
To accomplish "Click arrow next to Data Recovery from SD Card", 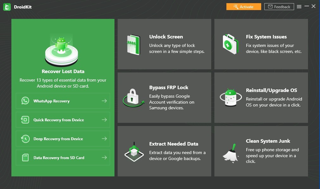I will tap(104, 157).
